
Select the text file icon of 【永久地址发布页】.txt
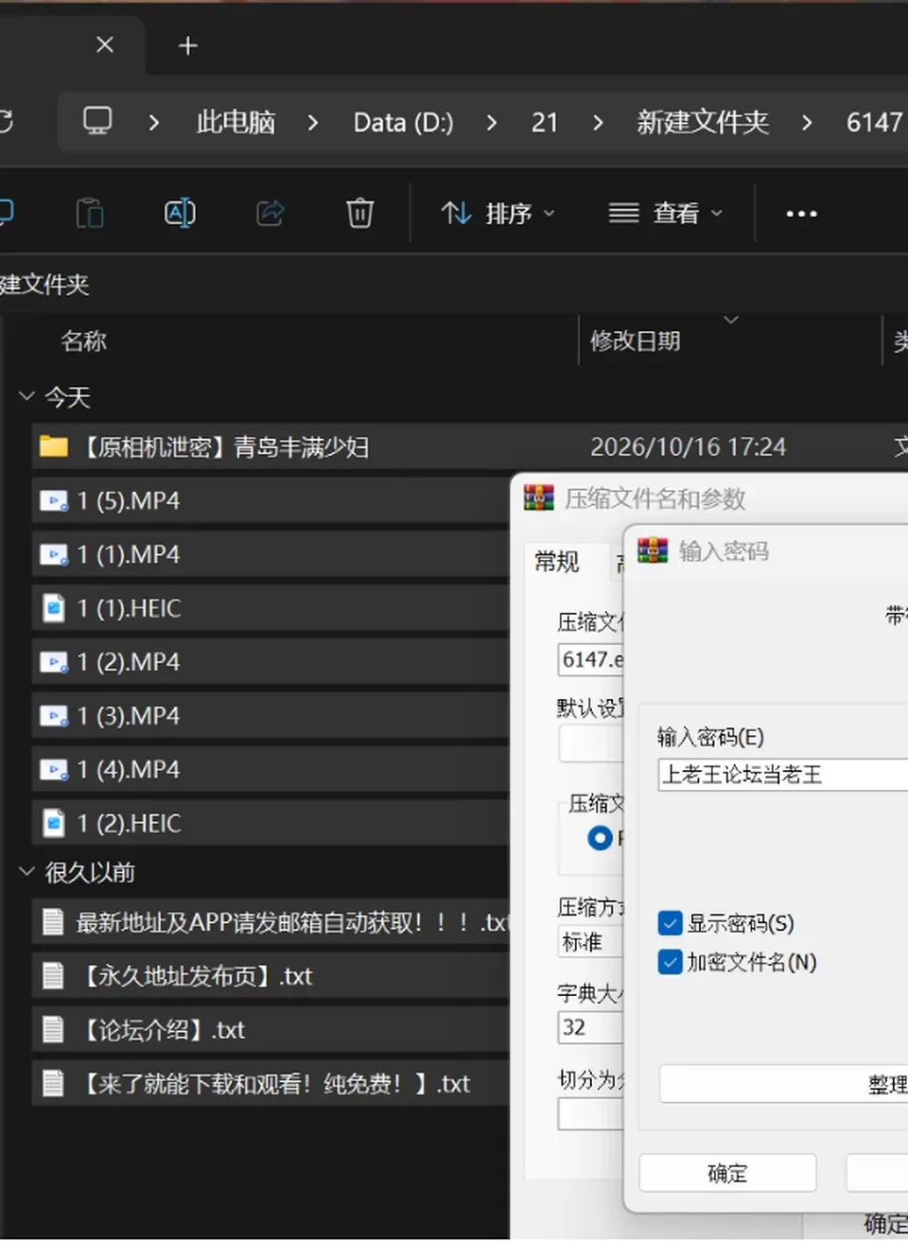tap(53, 975)
